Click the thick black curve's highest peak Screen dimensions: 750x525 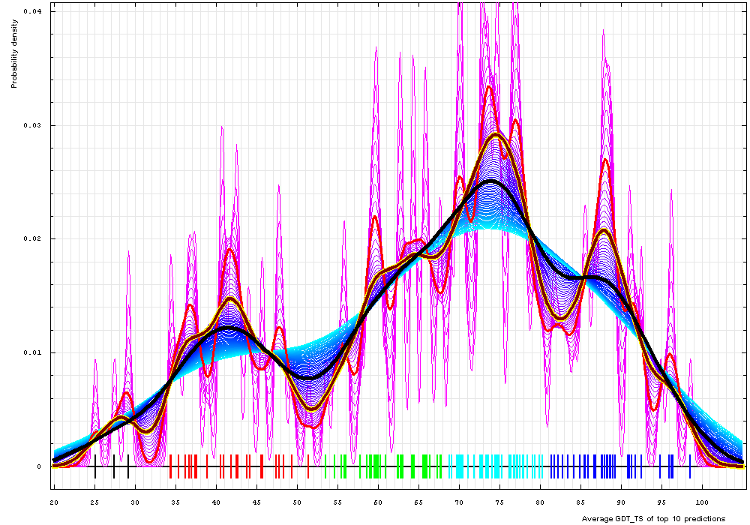(x=491, y=181)
